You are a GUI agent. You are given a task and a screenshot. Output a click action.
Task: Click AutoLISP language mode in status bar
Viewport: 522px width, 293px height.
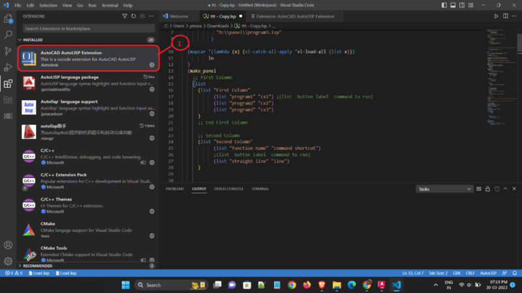click(x=489, y=273)
